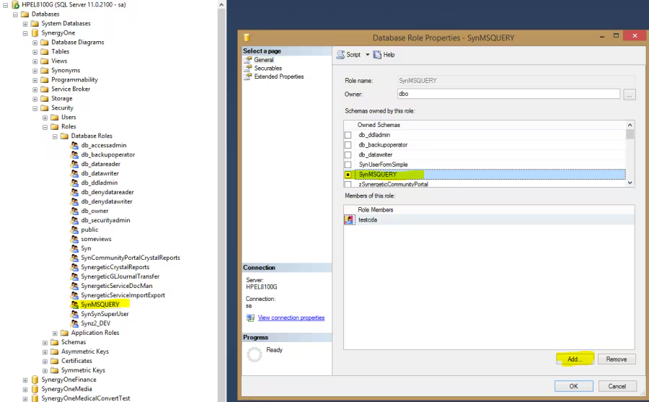Viewport: 649px width, 402px height.
Task: Click the Add... button for role members
Action: tap(575, 359)
